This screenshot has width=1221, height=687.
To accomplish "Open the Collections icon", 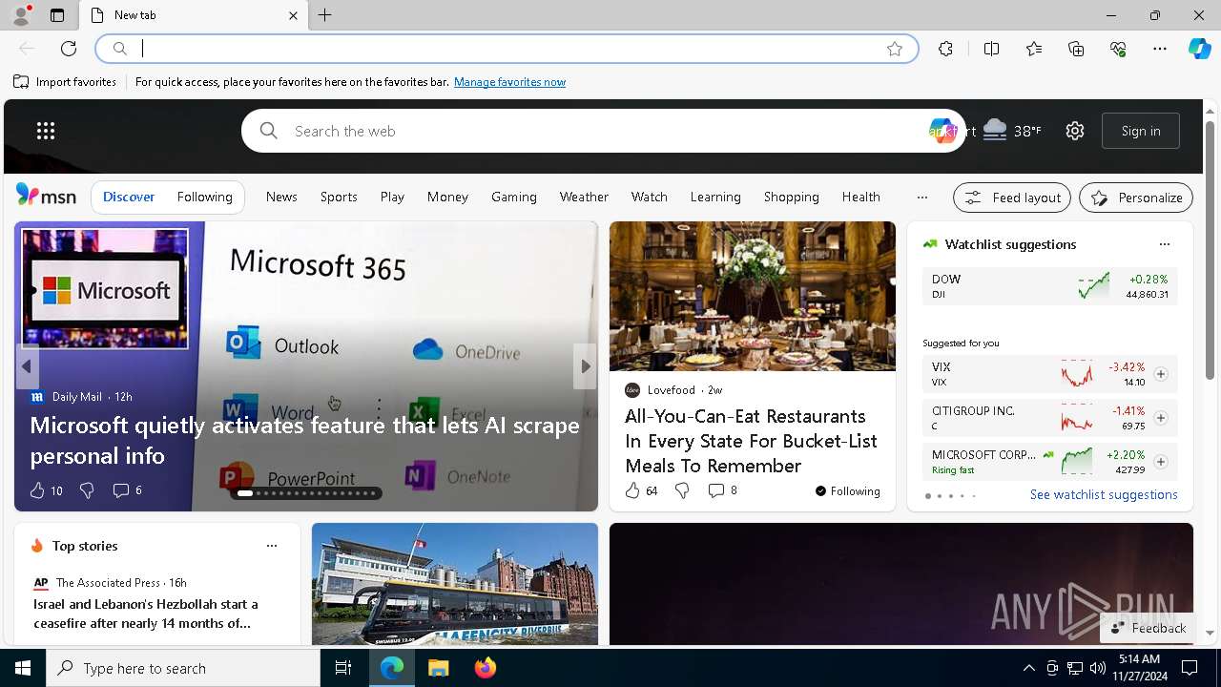I will point(1076,49).
